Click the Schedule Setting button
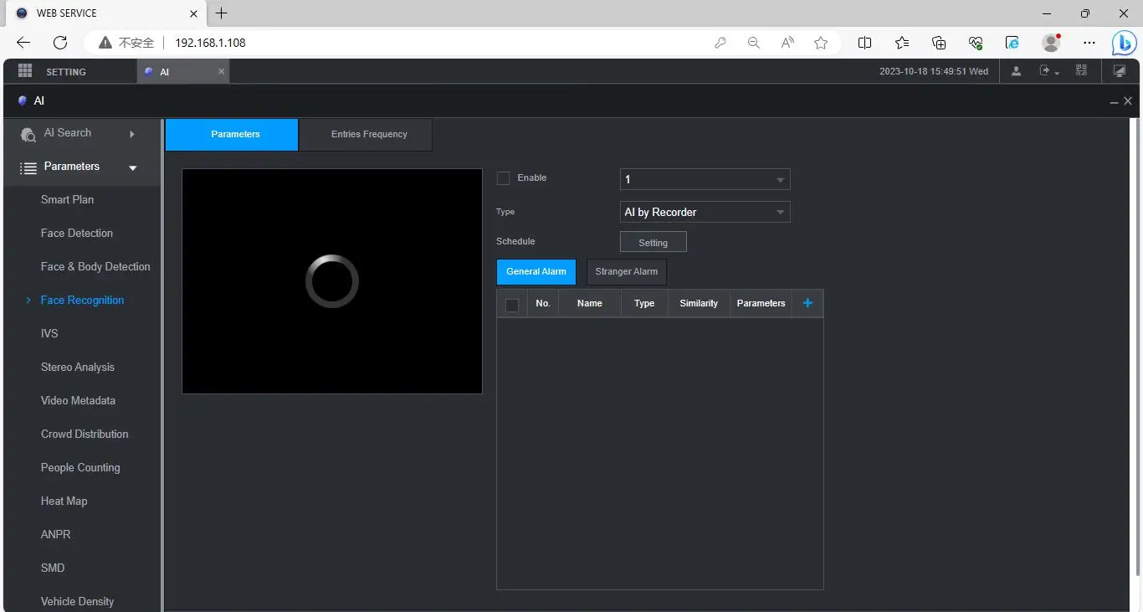This screenshot has width=1143, height=612. click(x=653, y=243)
